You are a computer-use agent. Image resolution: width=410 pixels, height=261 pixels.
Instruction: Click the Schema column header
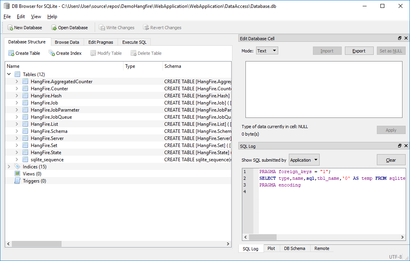[197, 66]
